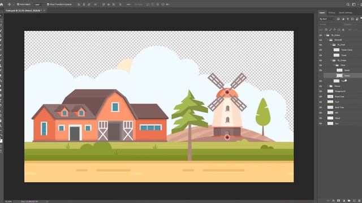The width and height of the screenshot is (362, 203).
Task: Expand the House group arrow
Action: pyautogui.click(x=328, y=86)
